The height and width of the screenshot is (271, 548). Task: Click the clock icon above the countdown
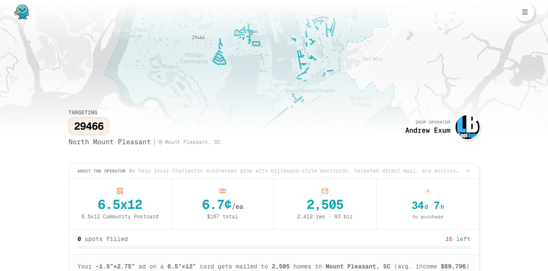[428, 191]
